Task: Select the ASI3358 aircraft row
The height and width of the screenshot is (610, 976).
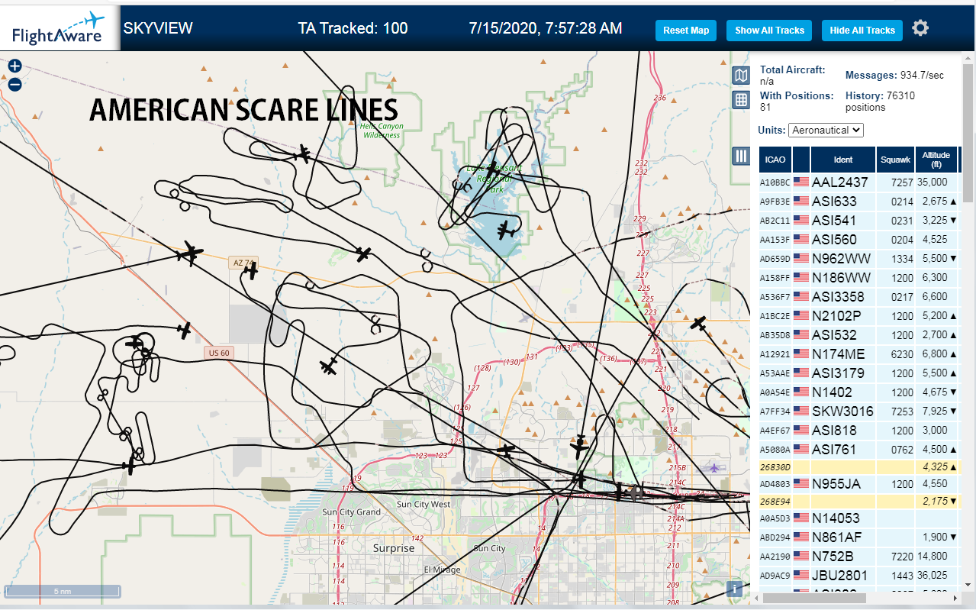Action: tap(858, 297)
